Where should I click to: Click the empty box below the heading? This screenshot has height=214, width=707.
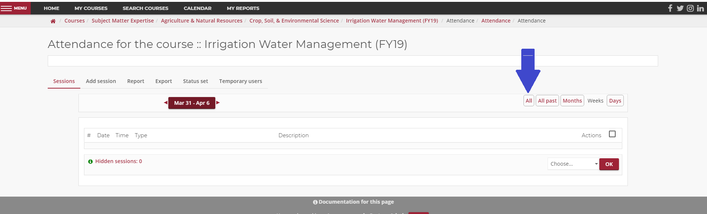pos(353,61)
